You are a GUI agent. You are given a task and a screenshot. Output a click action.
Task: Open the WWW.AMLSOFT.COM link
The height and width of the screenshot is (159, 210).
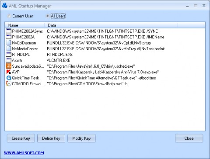[24, 153]
